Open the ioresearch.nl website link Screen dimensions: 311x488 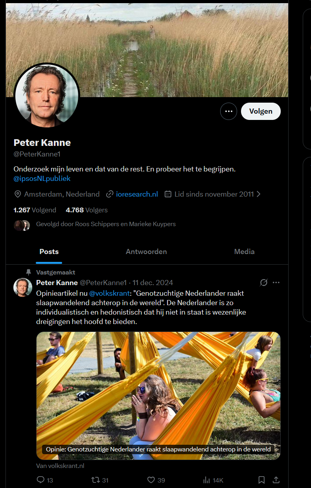(137, 194)
